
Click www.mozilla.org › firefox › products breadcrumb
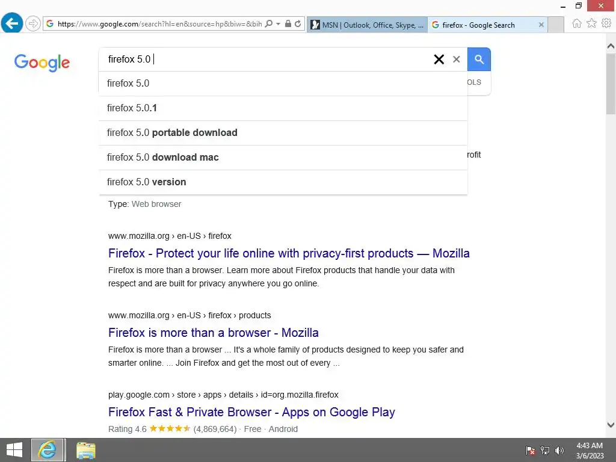click(x=189, y=315)
